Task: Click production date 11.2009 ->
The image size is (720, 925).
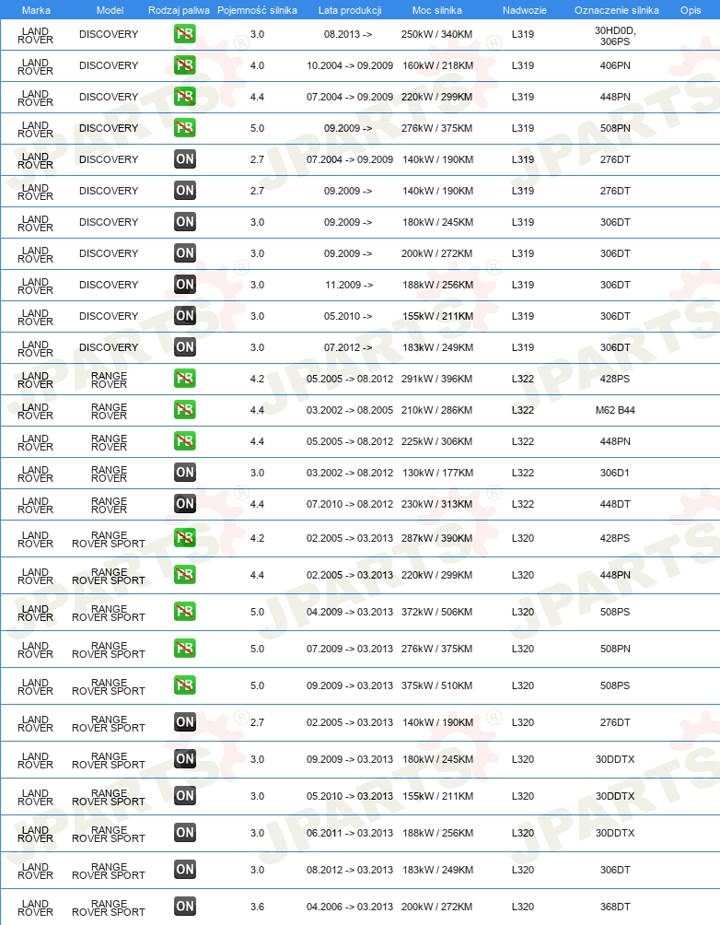Action: tap(349, 285)
